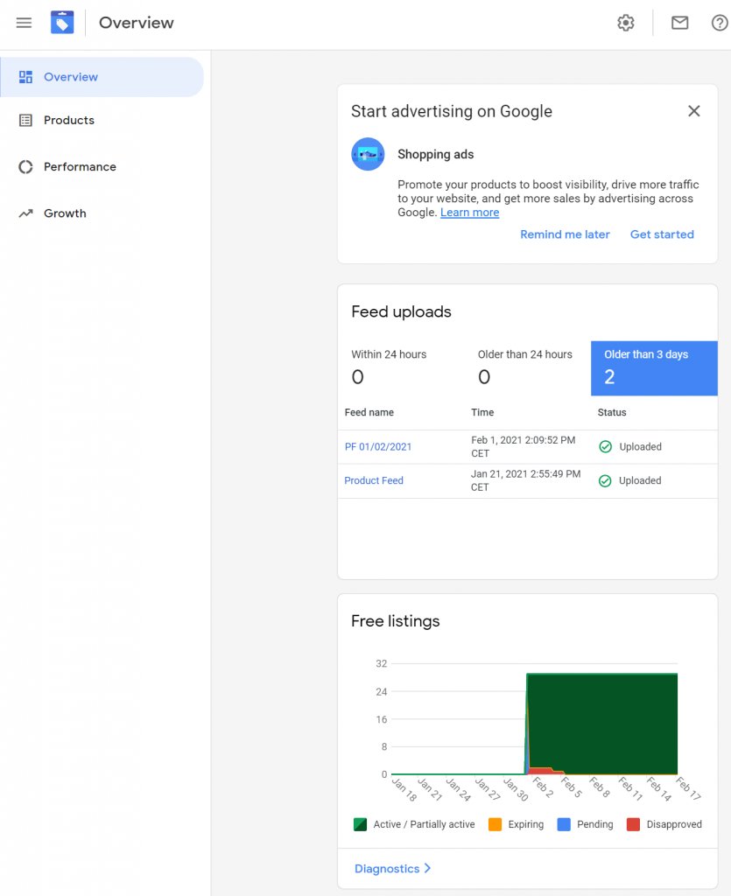Click the Feed name column header
The height and width of the screenshot is (896, 731).
[369, 413]
